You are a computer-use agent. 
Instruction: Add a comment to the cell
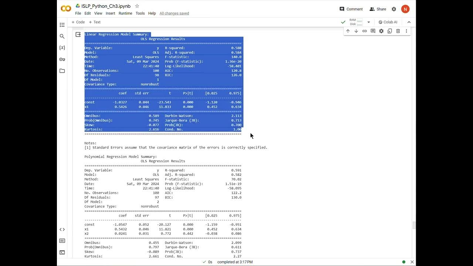pos(373,31)
